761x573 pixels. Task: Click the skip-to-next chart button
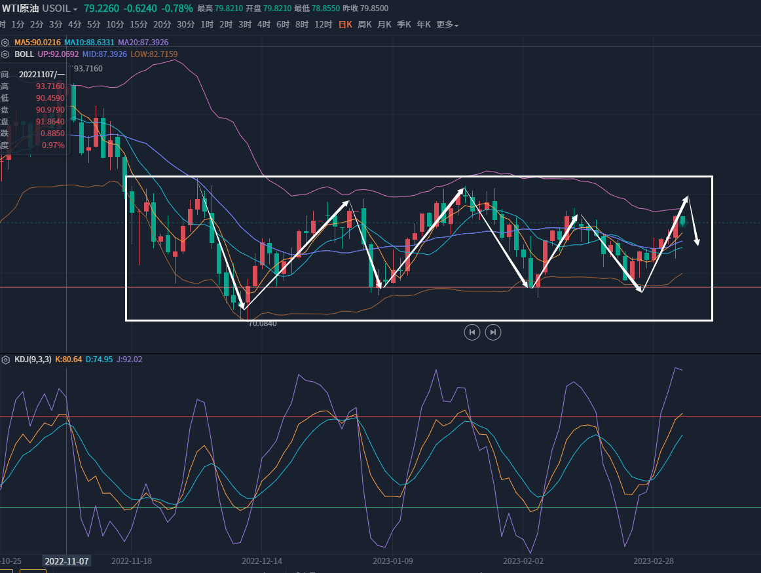[x=494, y=332]
